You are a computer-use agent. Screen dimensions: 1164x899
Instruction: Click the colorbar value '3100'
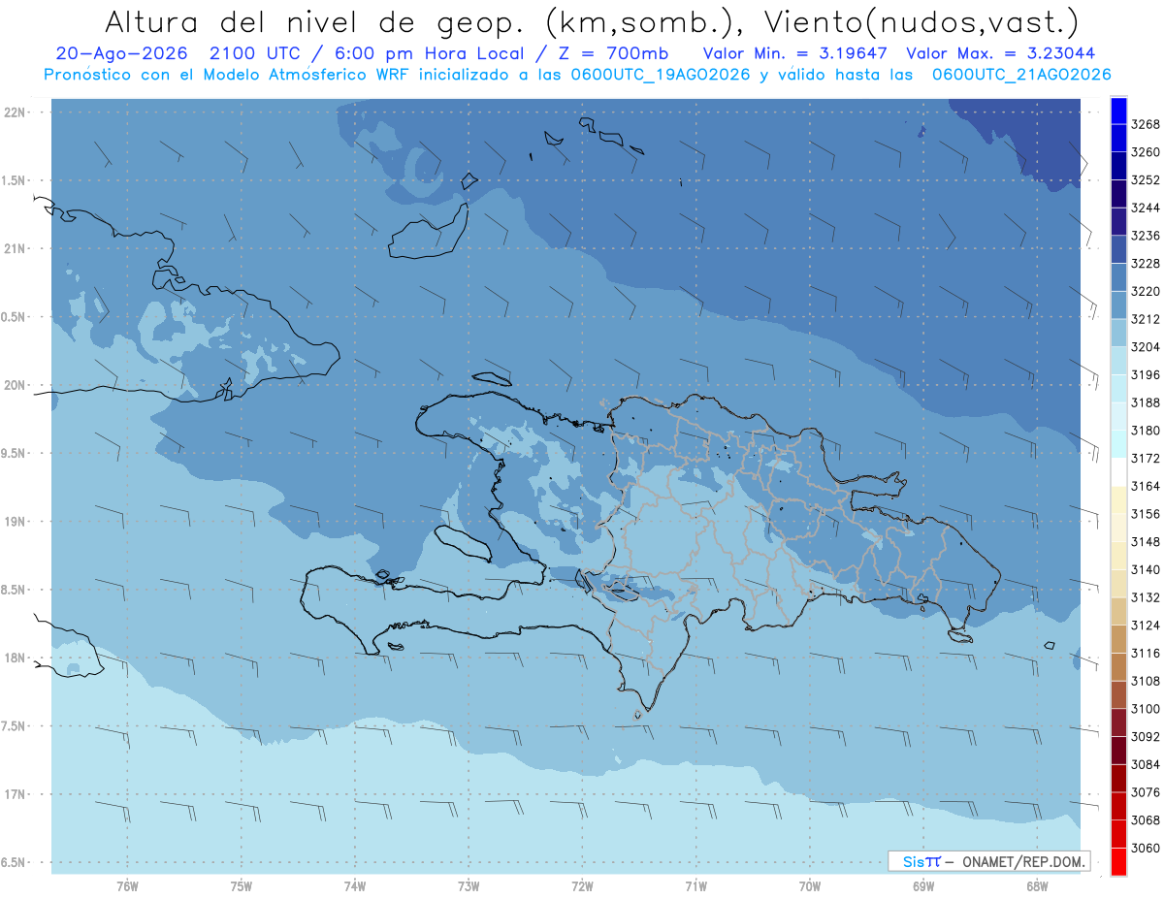coord(1146,709)
